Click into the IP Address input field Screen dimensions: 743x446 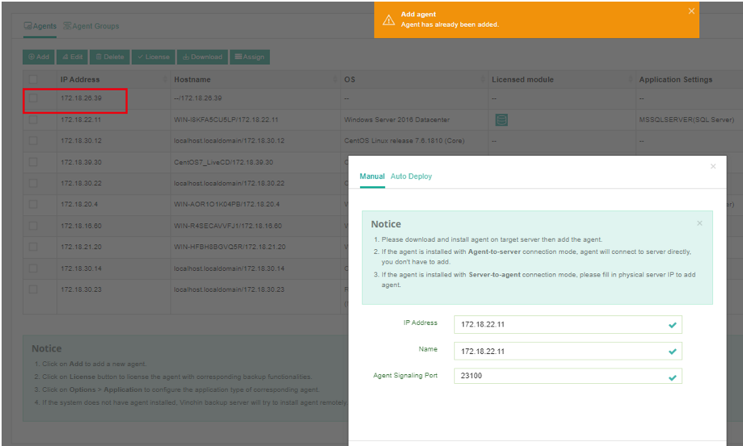point(560,324)
